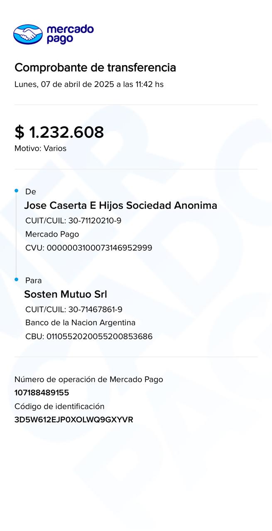The height and width of the screenshot is (531, 272).
Task: Select the sender CVU number
Action: click(x=99, y=248)
